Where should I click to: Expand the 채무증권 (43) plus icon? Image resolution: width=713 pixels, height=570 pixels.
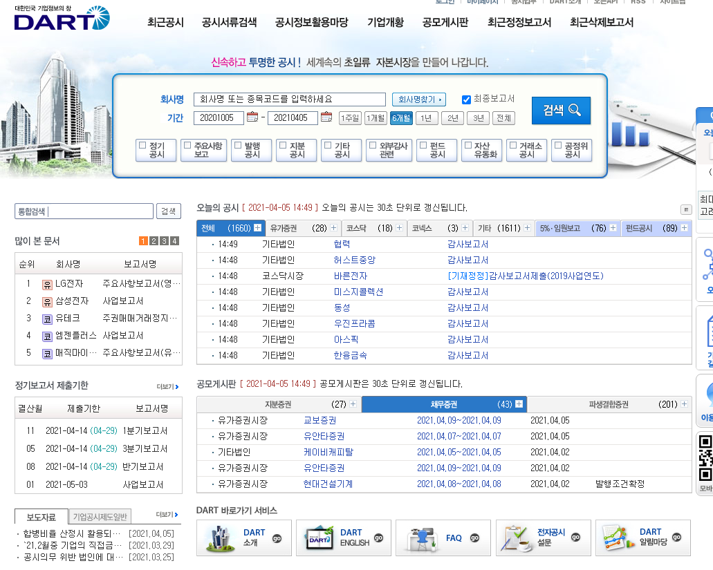coord(519,403)
